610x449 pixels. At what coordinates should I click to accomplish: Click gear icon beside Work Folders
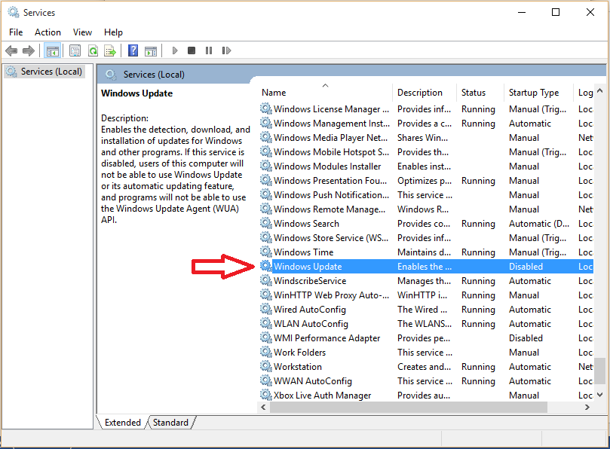click(265, 352)
